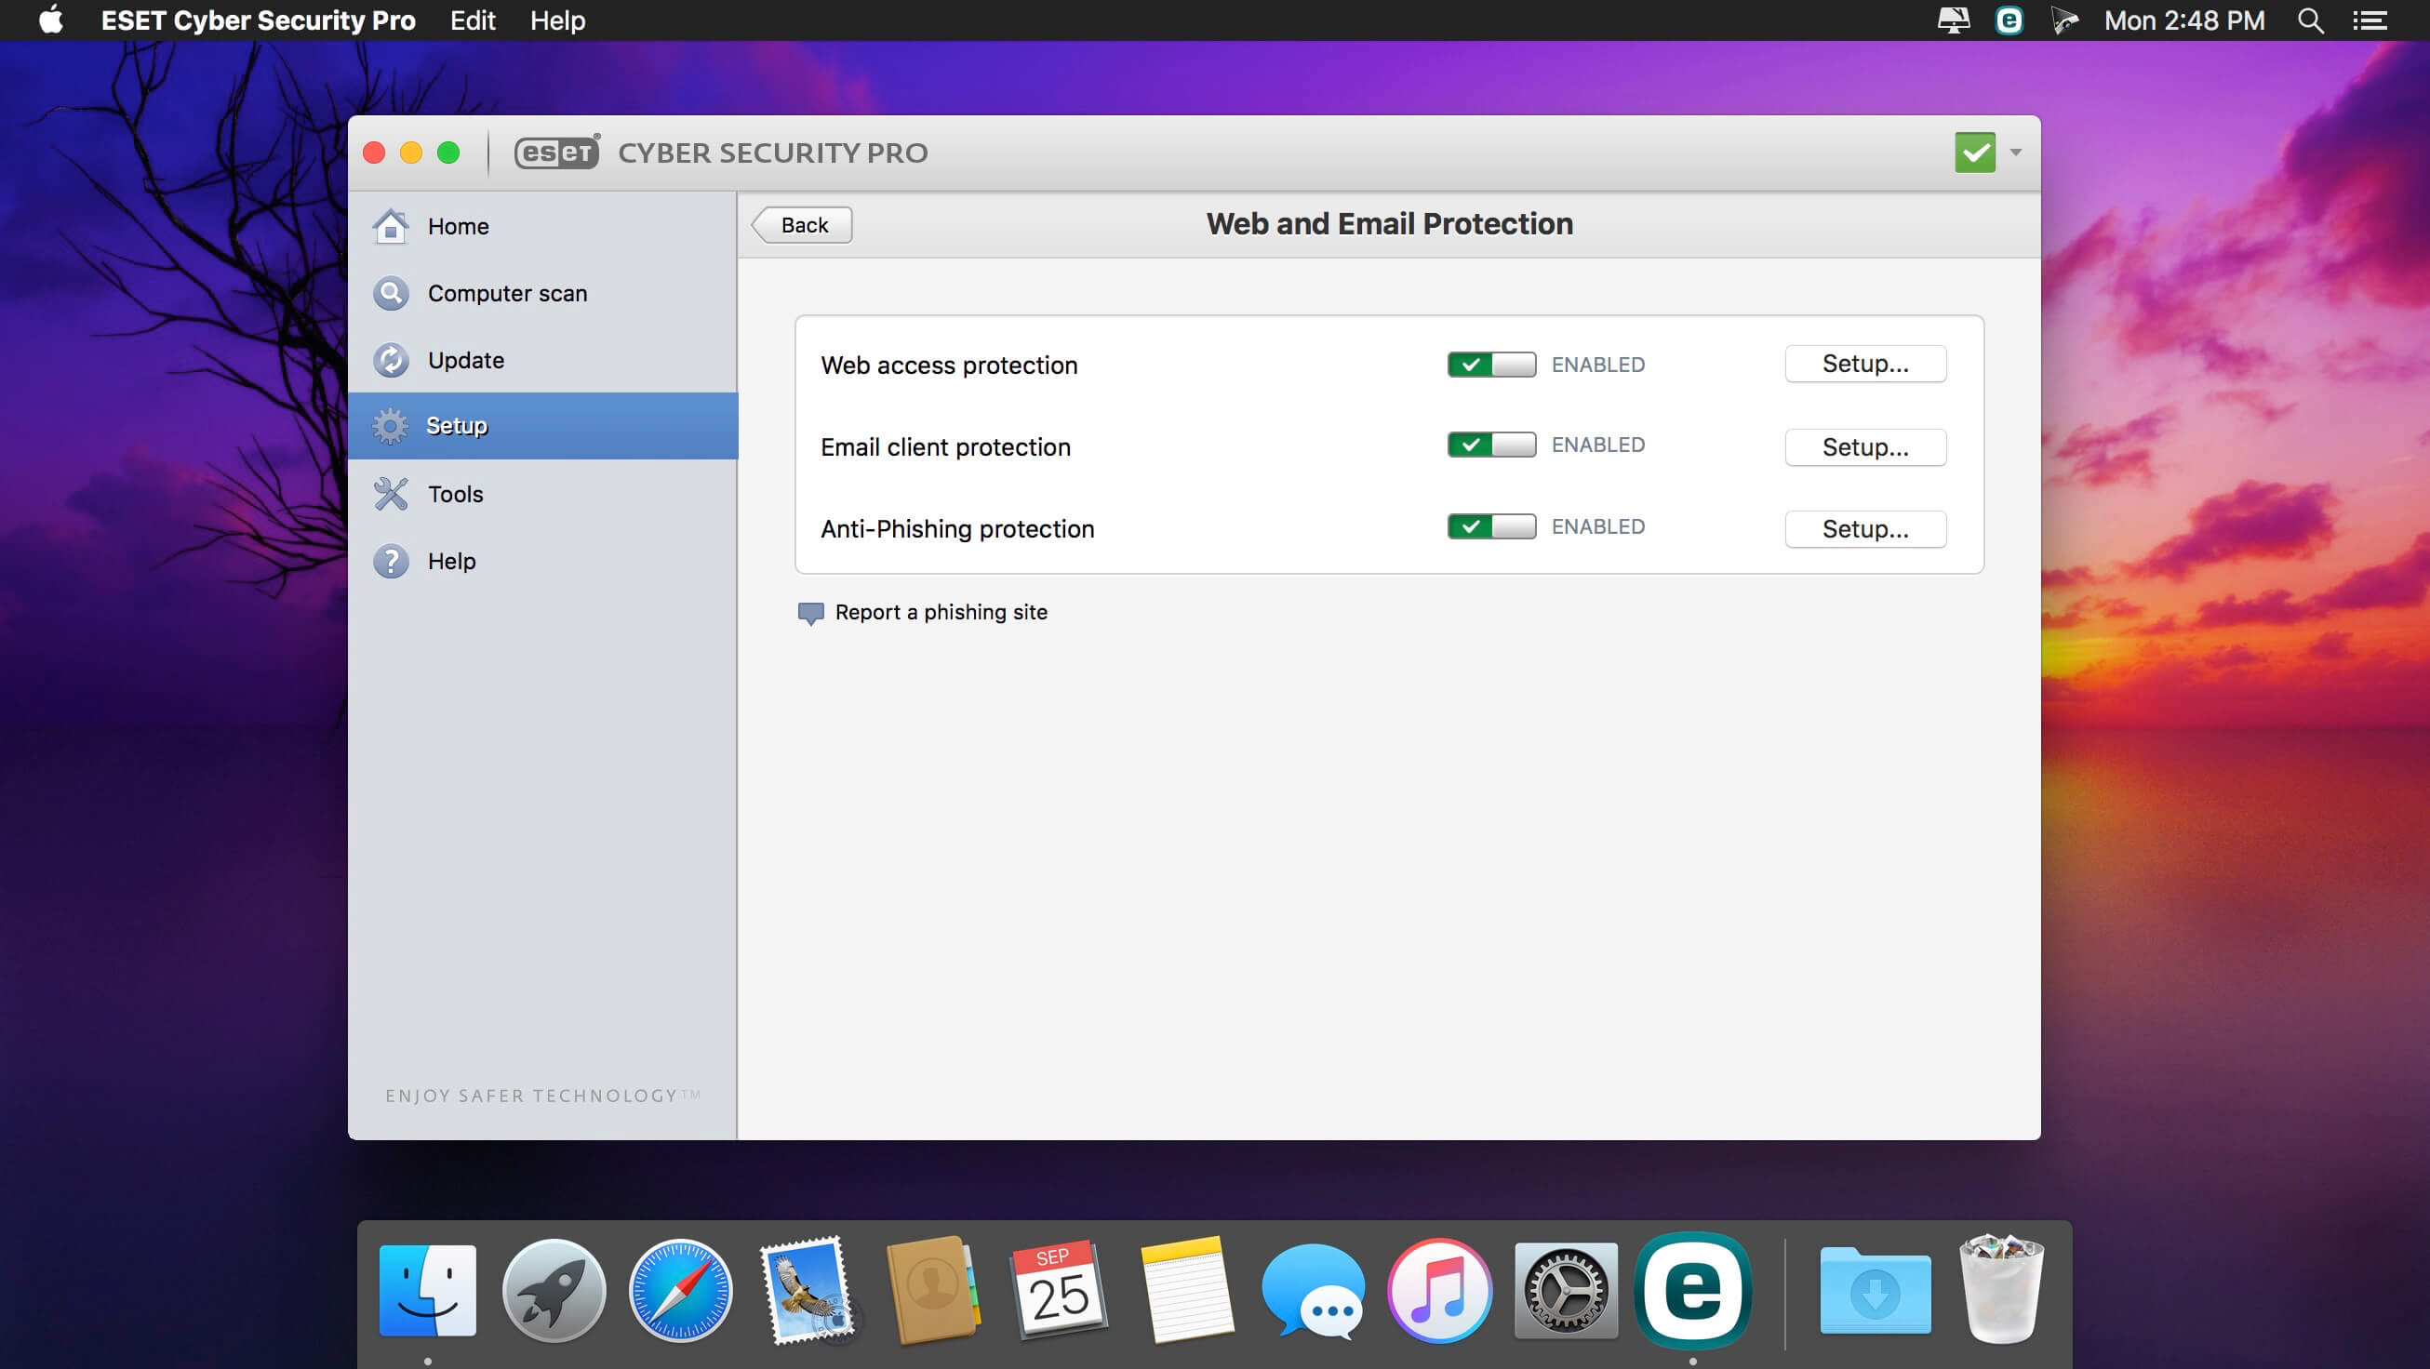Viewport: 2430px width, 1369px height.
Task: Click the Web access protection label
Action: (948, 366)
